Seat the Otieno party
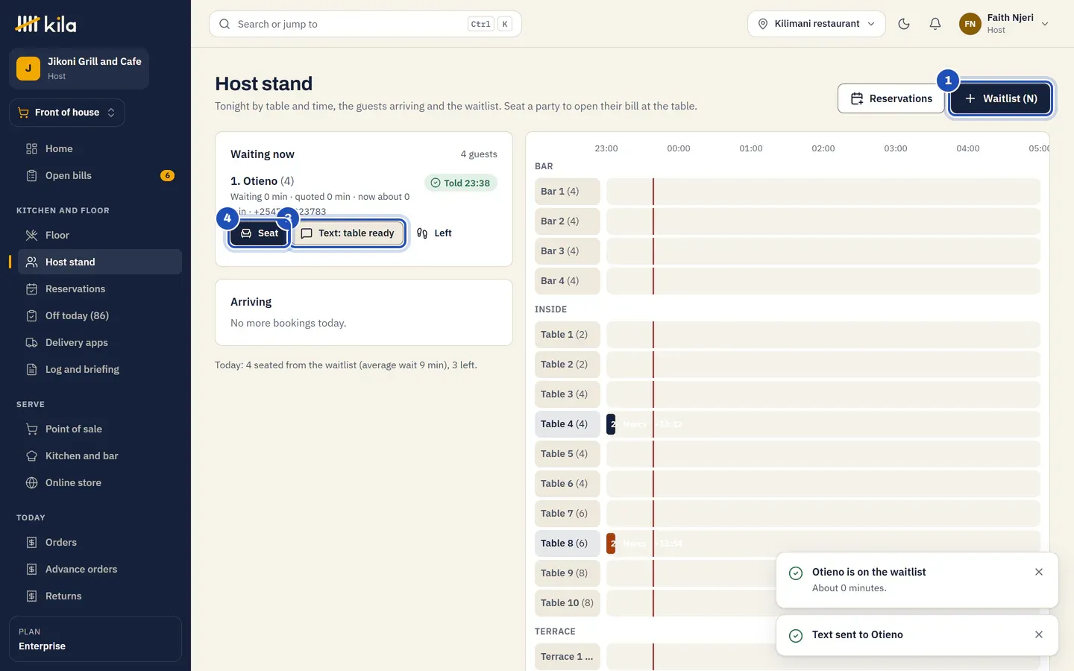1074x671 pixels. pyautogui.click(x=259, y=233)
